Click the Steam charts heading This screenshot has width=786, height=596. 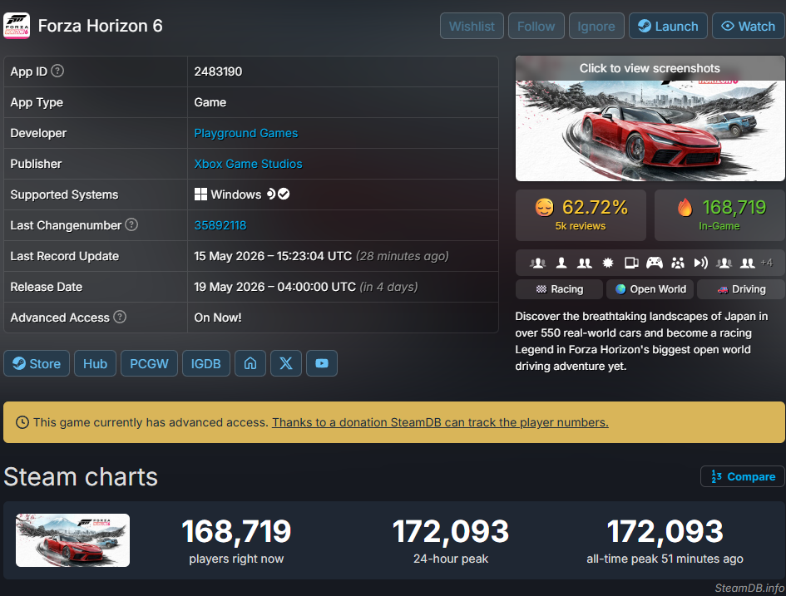pos(81,477)
